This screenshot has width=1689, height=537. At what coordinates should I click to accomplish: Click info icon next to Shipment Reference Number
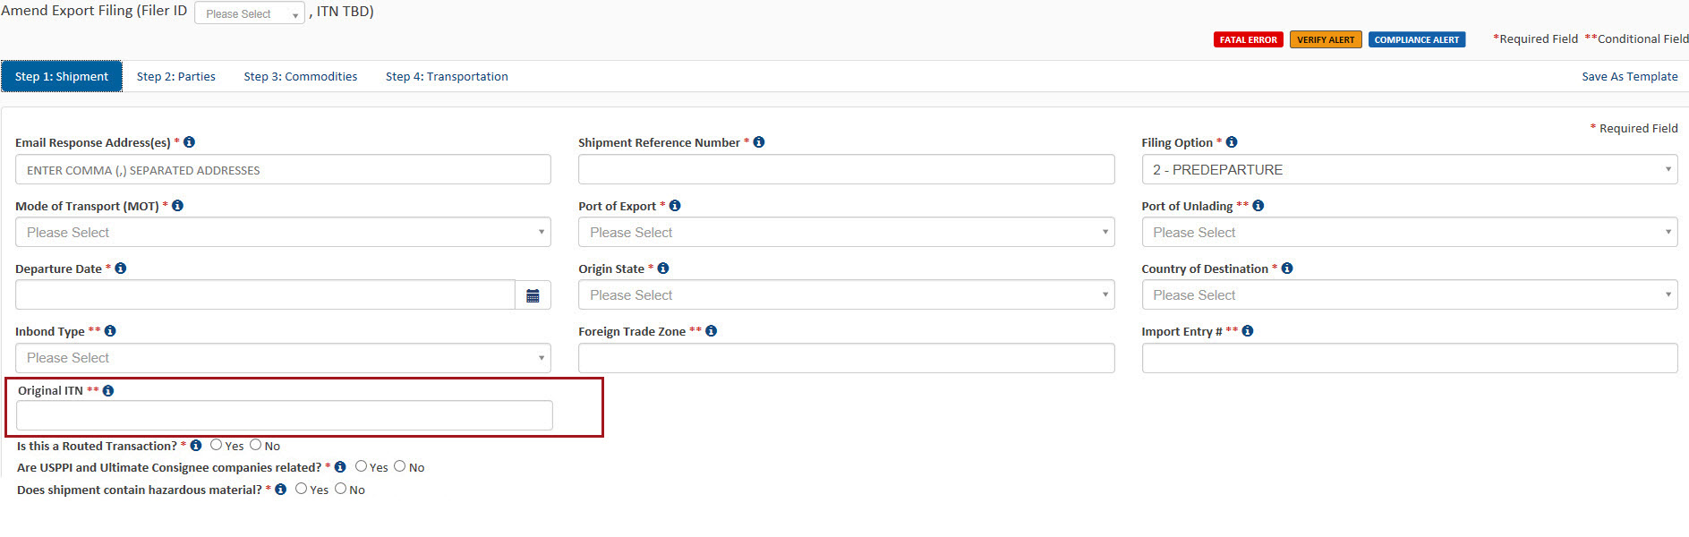pos(759,142)
